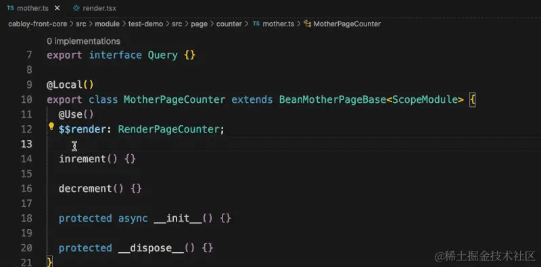Image resolution: width=541 pixels, height=267 pixels.
Task: Open the src breadcrumb after test-demo
Action: pyautogui.click(x=177, y=24)
